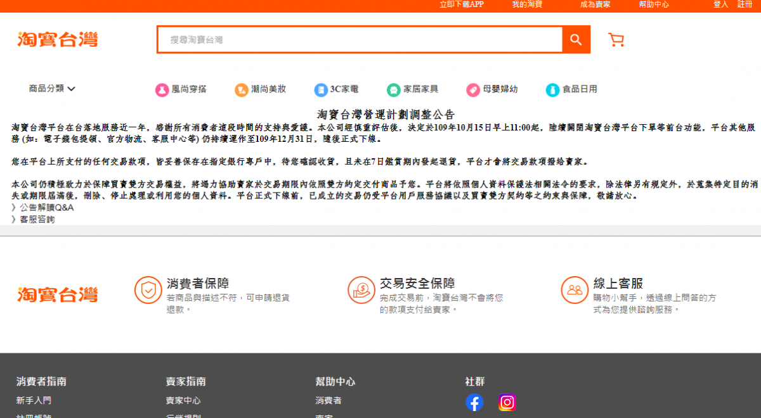Click the 交易安全保障 money icon
Image resolution: width=761 pixels, height=418 pixels.
point(361,290)
